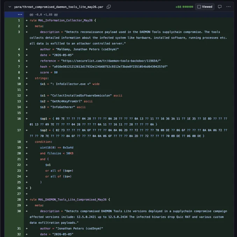Screen dimensions: 237x237
Task: Click the +88 additions count
Action: tap(178, 7)
